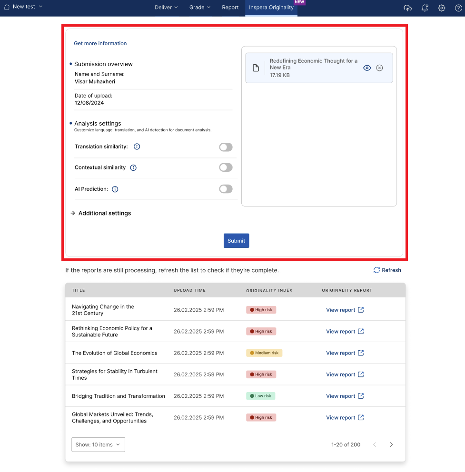The width and height of the screenshot is (465, 472).
Task: View report for Rethinking Economic Policy
Action: (341, 332)
